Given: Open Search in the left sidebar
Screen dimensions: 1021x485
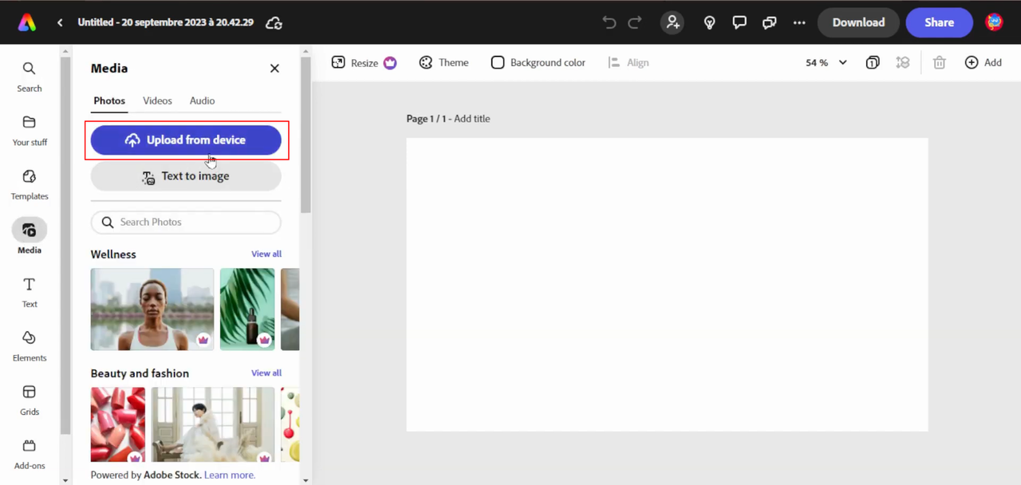Looking at the screenshot, I should coord(30,77).
